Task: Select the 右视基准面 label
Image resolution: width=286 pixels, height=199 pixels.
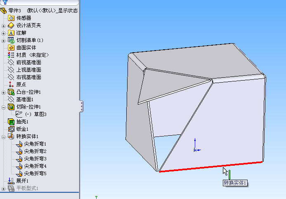Action: [x=28, y=77]
